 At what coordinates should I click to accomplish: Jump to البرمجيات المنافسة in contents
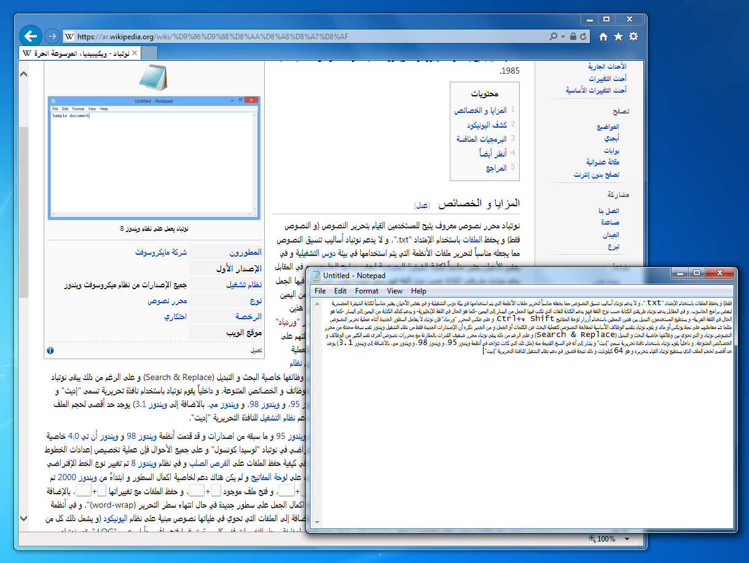(x=482, y=139)
